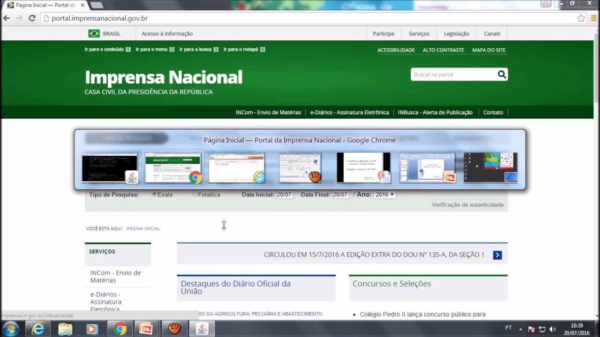Image resolution: width=600 pixels, height=337 pixels.
Task: Click the PowerPoint icon in the taskbar
Action: point(147,329)
